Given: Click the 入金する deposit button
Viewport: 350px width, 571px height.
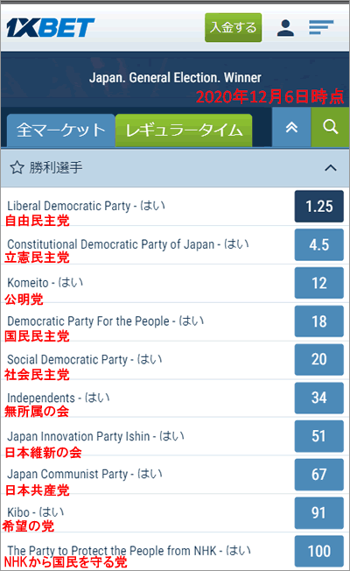Looking at the screenshot, I should [x=234, y=28].
